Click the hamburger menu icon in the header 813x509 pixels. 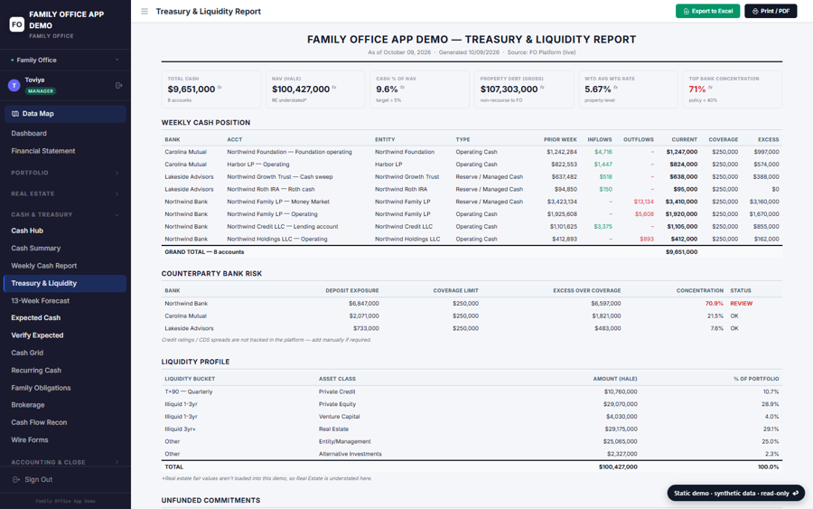click(145, 12)
